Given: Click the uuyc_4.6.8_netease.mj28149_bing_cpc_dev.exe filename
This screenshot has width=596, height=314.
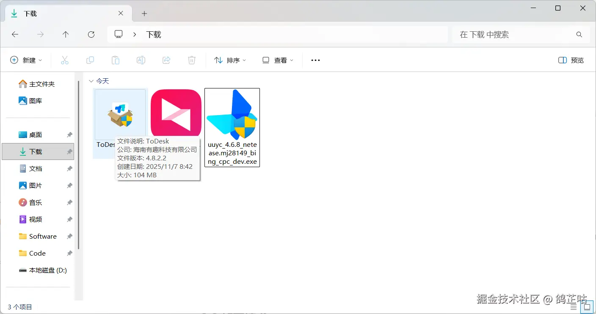Looking at the screenshot, I should point(232,153).
